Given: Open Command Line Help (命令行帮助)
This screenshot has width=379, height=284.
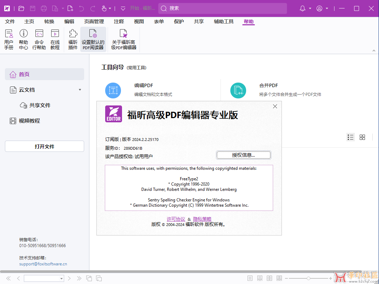Looking at the screenshot, I should point(39,39).
